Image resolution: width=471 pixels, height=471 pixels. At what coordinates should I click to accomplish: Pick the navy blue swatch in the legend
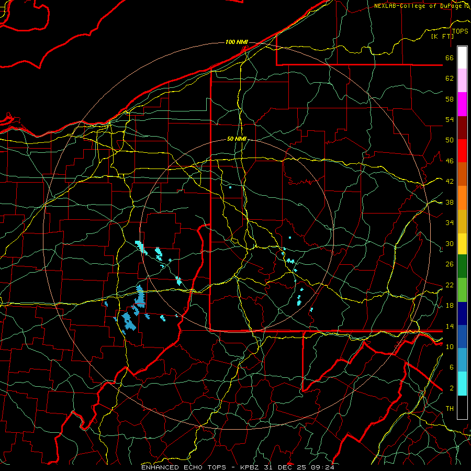[x=462, y=313]
